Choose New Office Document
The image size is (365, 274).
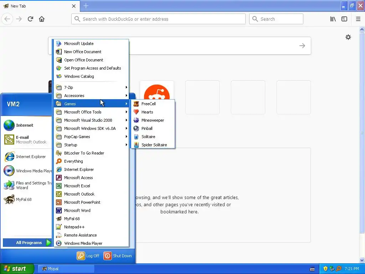point(91,52)
